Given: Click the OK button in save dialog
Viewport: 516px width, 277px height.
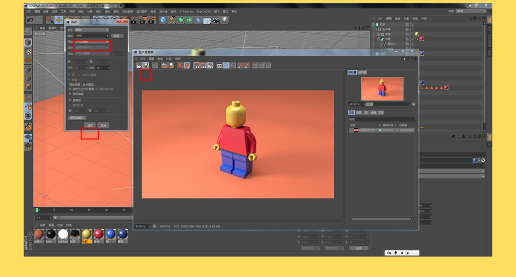Looking at the screenshot, I should pos(90,126).
